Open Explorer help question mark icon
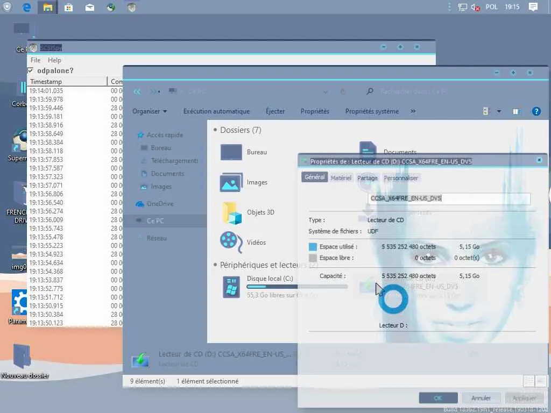Viewport: 551px width, 413px height. click(x=536, y=111)
